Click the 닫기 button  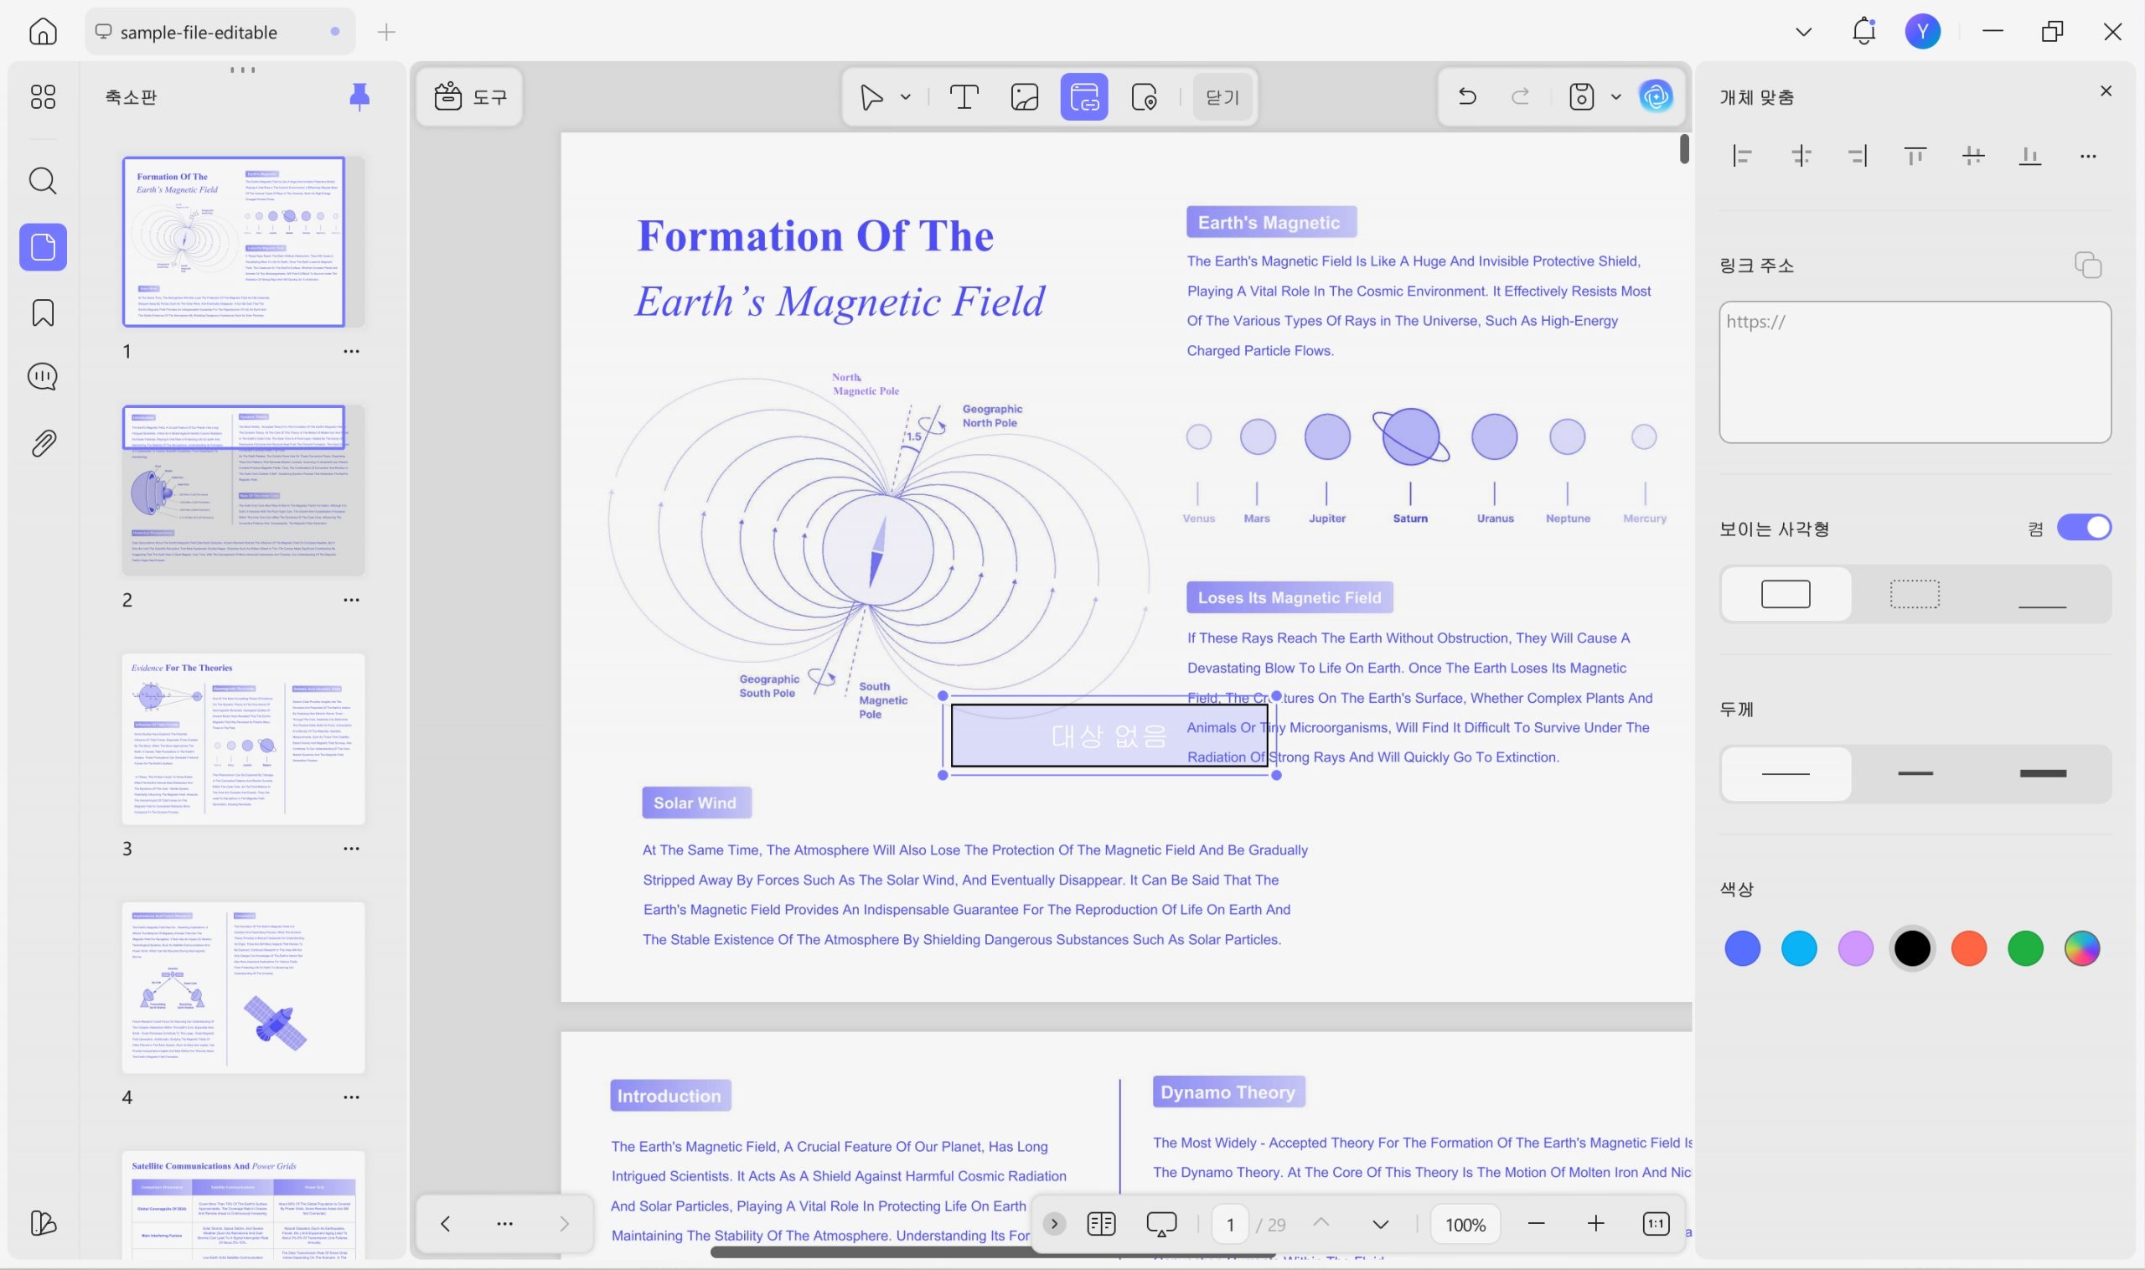tap(1222, 96)
